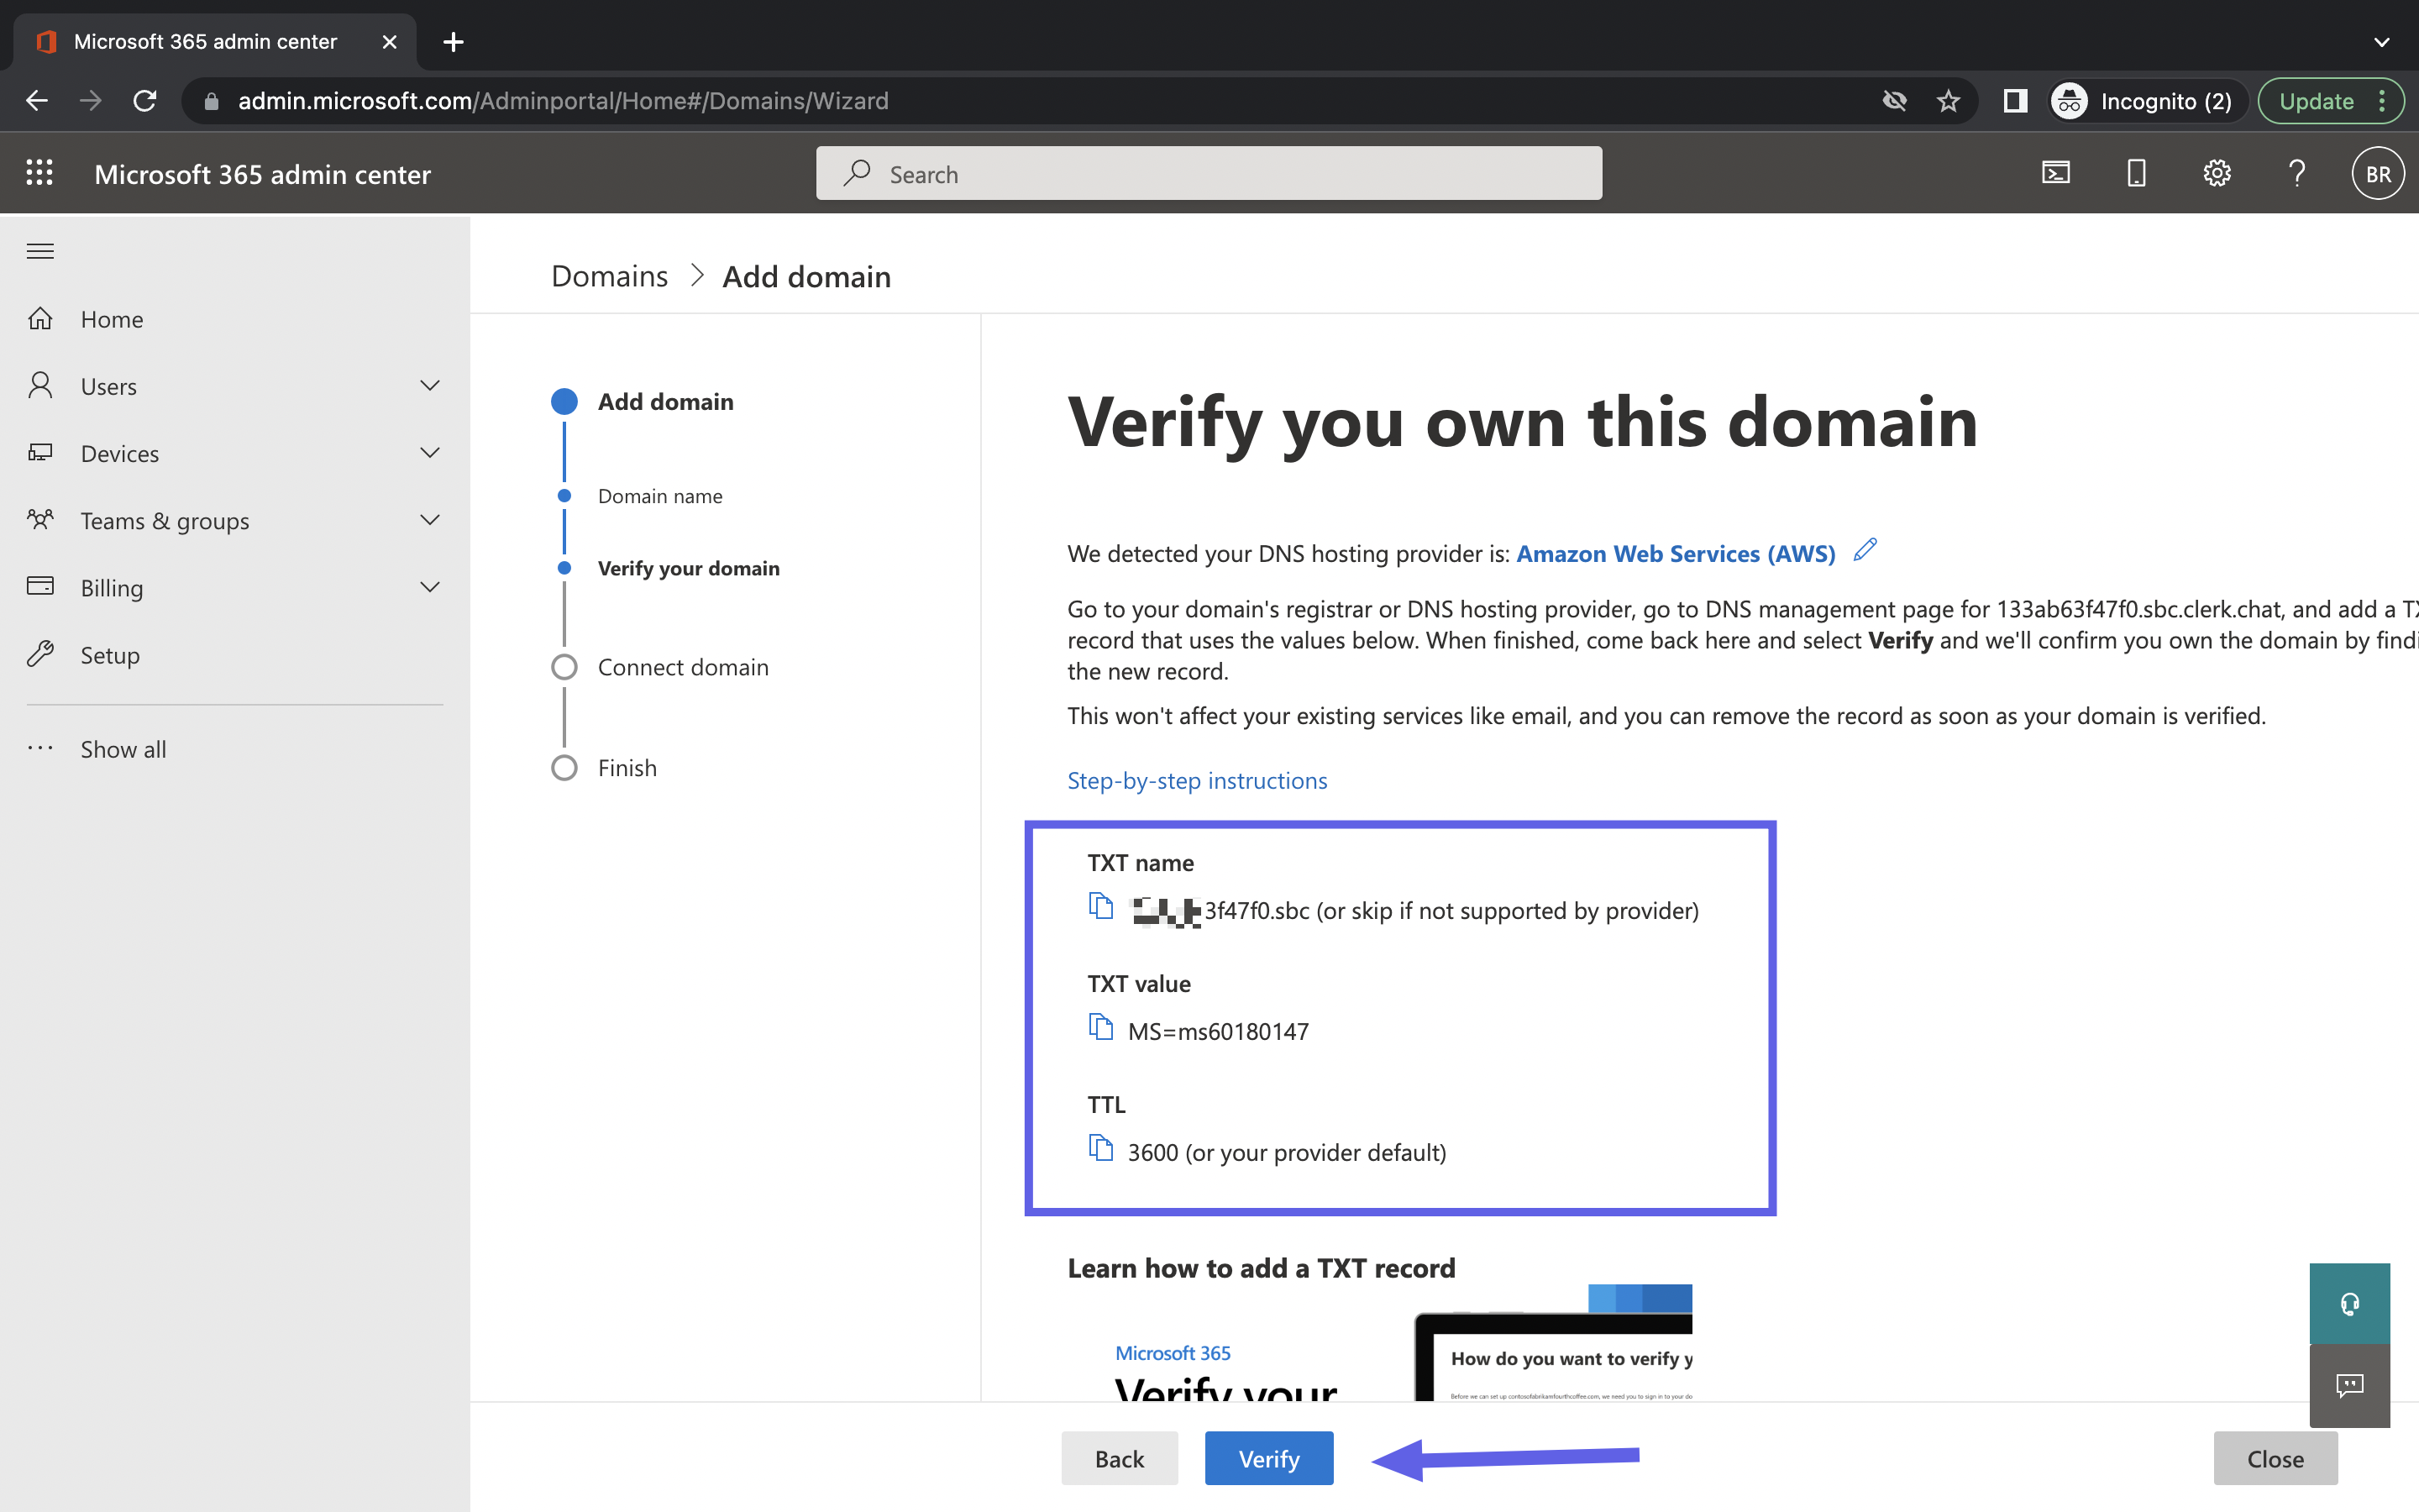Image resolution: width=2419 pixels, height=1512 pixels.
Task: Open the help and support headset button
Action: [x=2349, y=1303]
